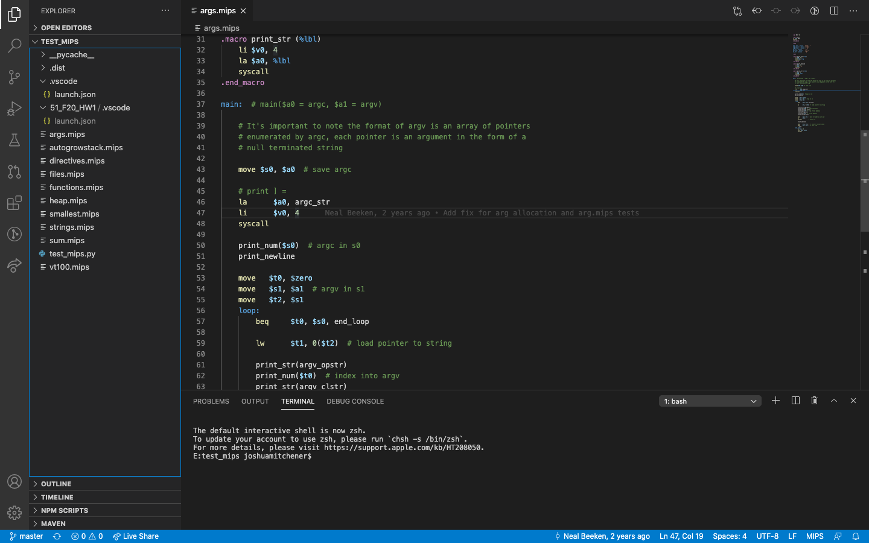Open the Source Control view
869x543 pixels.
pos(14,77)
